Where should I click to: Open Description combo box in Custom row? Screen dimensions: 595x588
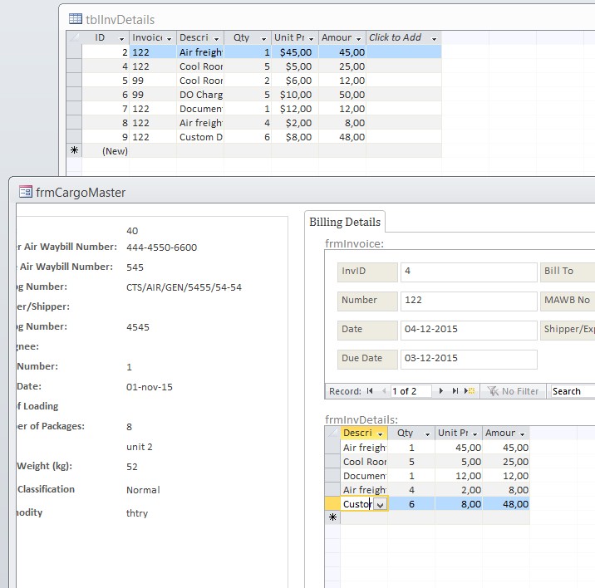(x=380, y=504)
